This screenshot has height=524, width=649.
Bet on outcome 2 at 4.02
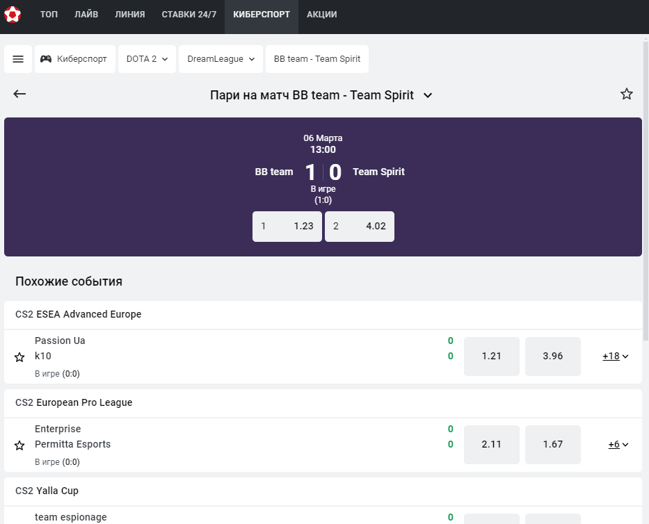[359, 227]
